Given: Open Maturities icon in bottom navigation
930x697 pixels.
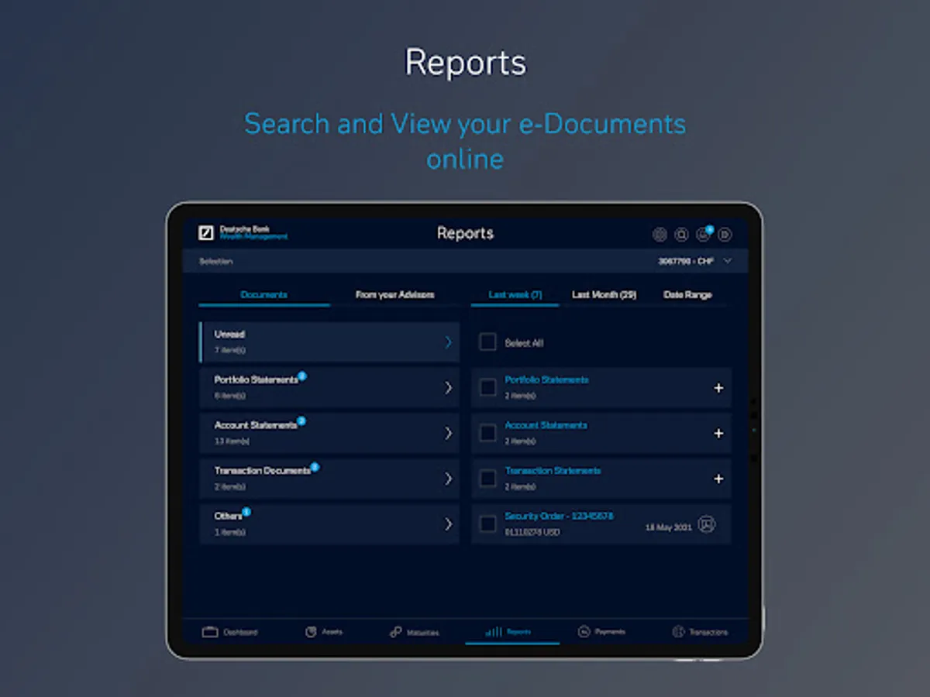Looking at the screenshot, I should (395, 632).
